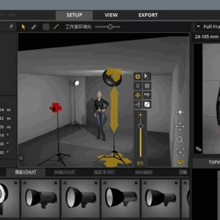The width and height of the screenshot is (220, 220).
Task: Click the light brightness sun icon above slider
Action: click(141, 115)
